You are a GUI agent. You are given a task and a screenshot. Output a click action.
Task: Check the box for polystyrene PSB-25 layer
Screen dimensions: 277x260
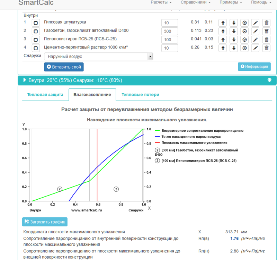coord(36,40)
